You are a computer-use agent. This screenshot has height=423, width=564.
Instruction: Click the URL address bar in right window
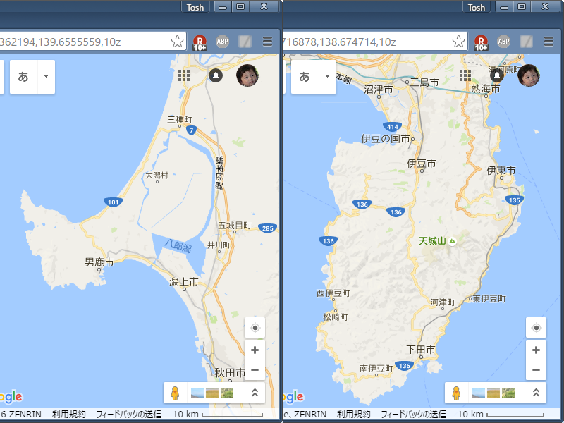(375, 42)
